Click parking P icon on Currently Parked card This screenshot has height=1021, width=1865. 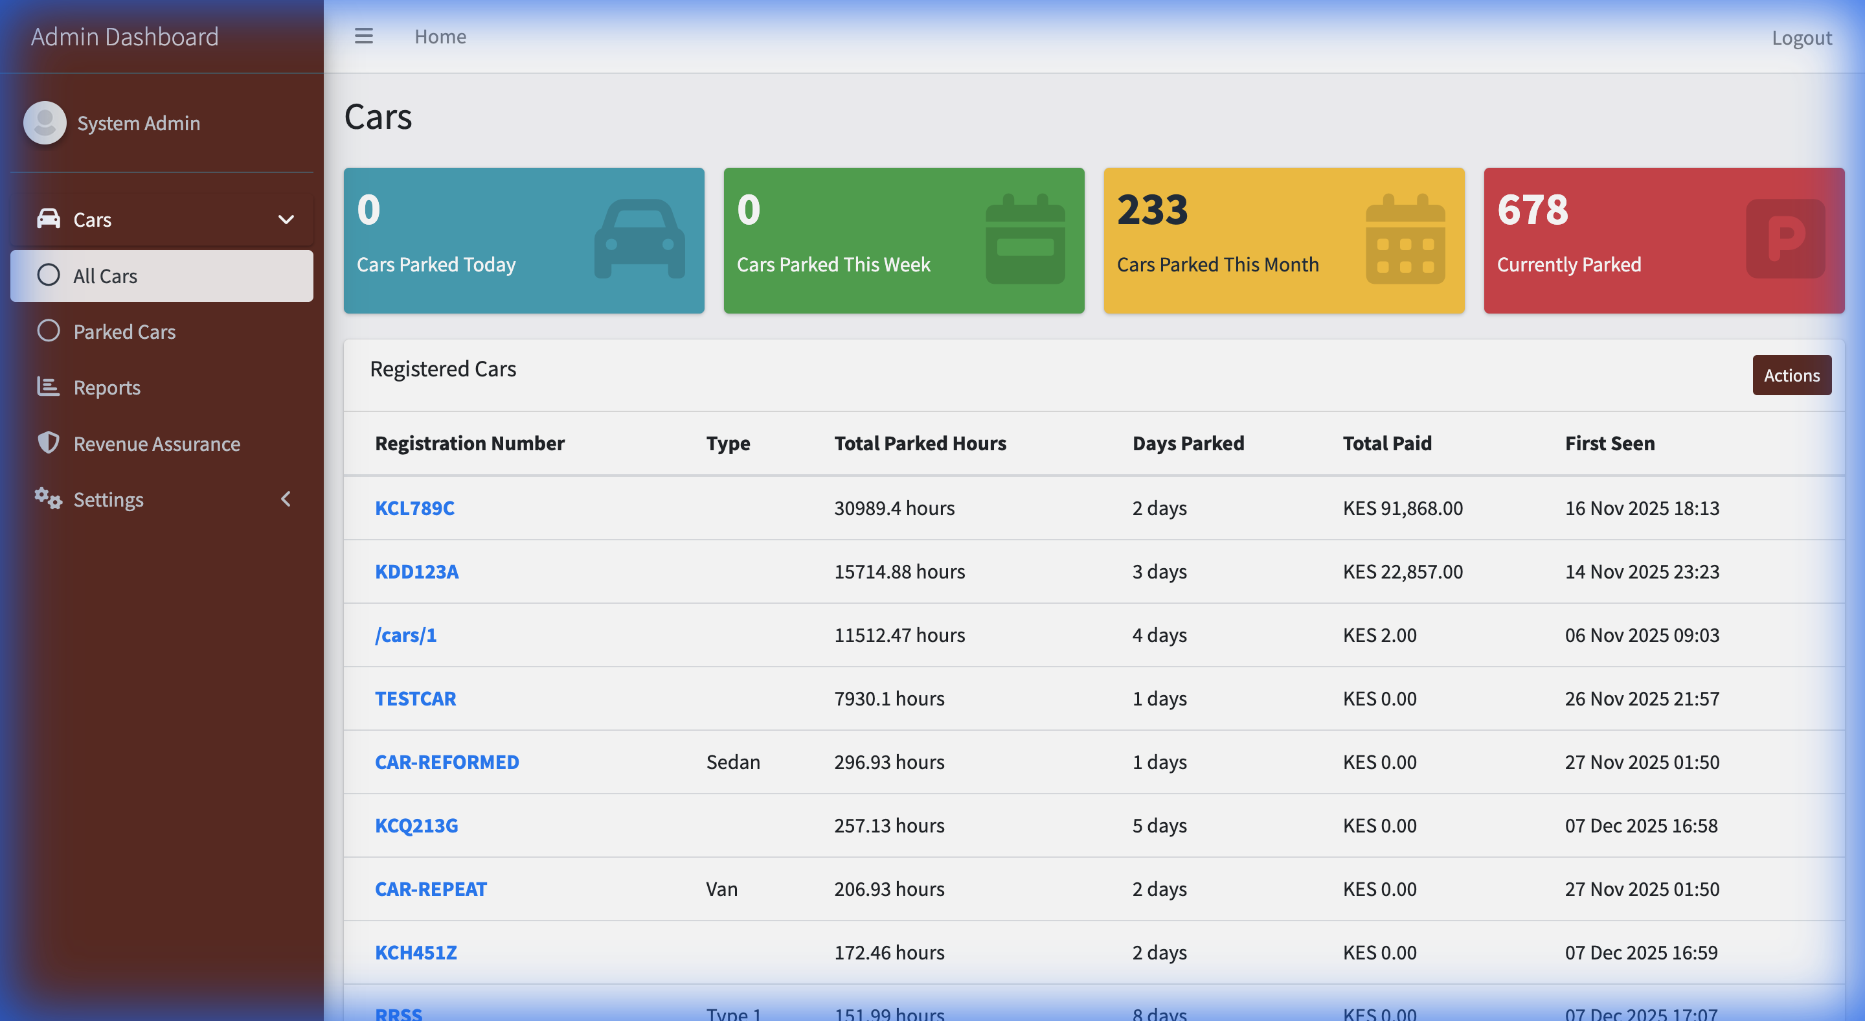click(x=1785, y=239)
